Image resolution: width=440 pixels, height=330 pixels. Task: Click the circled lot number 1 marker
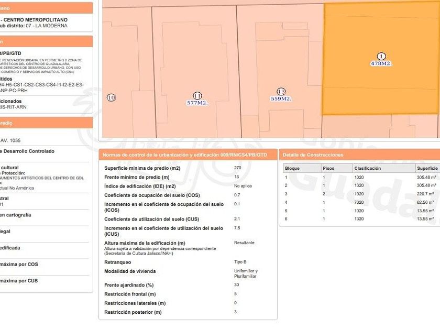[x=381, y=56]
